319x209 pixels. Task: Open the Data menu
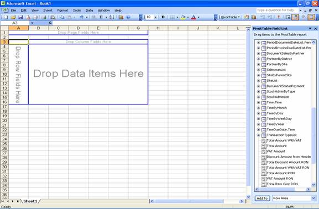89,11
